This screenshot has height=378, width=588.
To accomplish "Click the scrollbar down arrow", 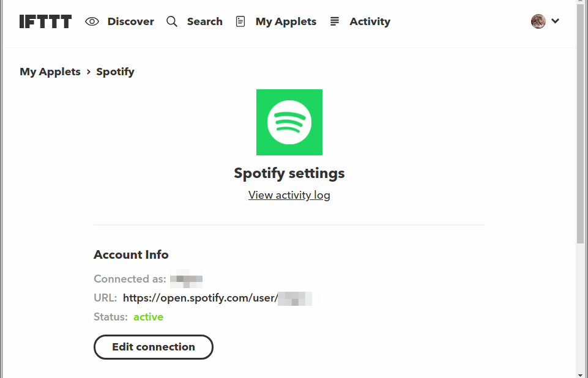I will click(x=580, y=374).
